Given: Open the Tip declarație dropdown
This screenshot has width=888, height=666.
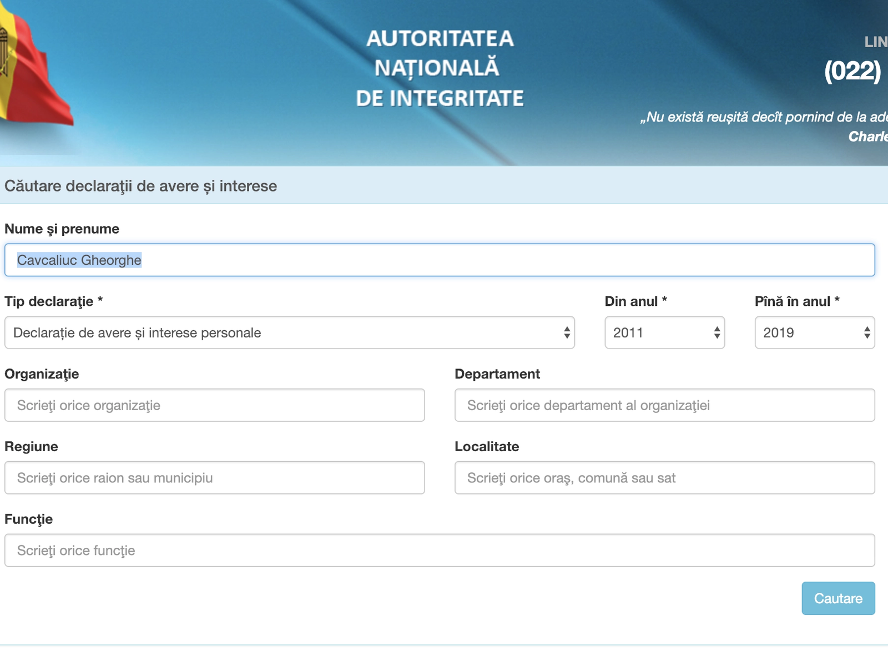Looking at the screenshot, I should pos(289,332).
